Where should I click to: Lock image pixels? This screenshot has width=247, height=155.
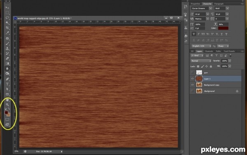pyautogui.click(x=203, y=67)
